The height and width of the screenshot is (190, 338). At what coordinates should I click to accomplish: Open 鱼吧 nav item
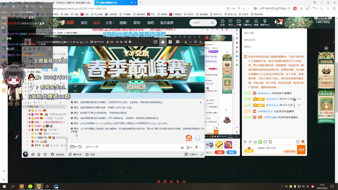151,23
